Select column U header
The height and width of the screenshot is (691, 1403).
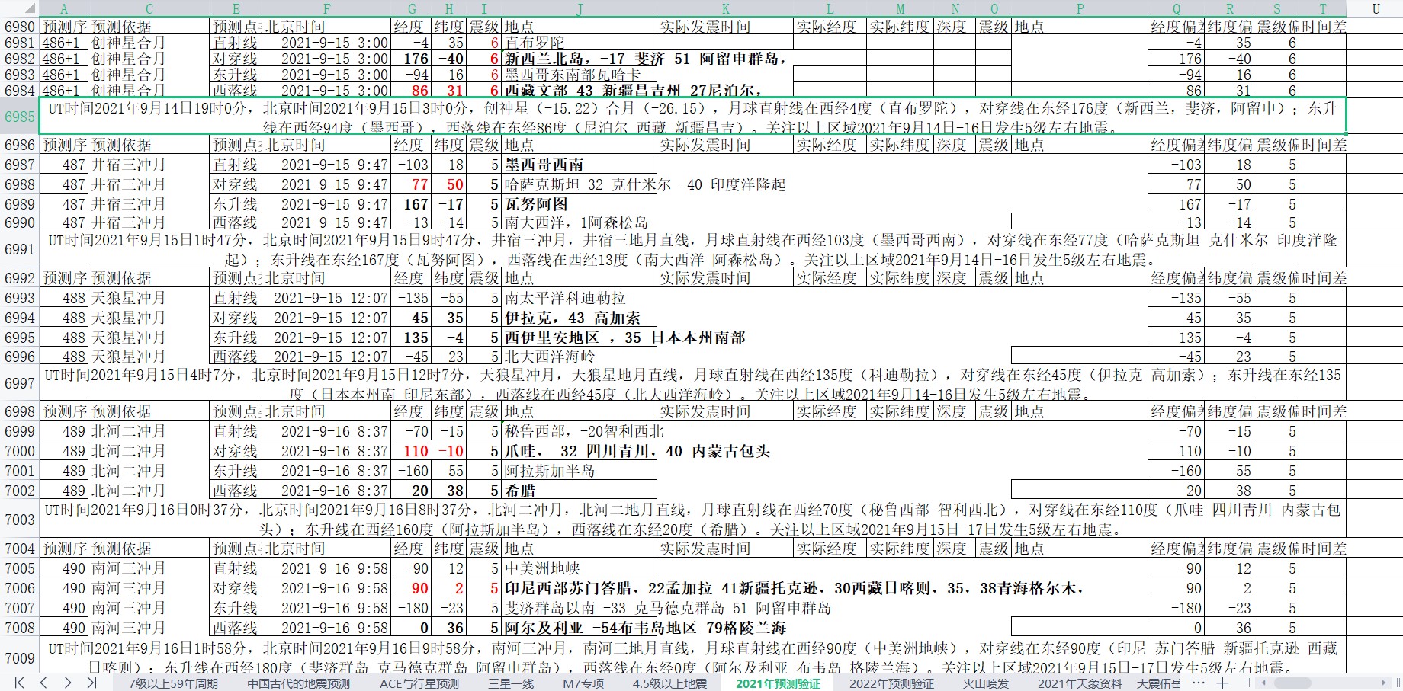1375,8
